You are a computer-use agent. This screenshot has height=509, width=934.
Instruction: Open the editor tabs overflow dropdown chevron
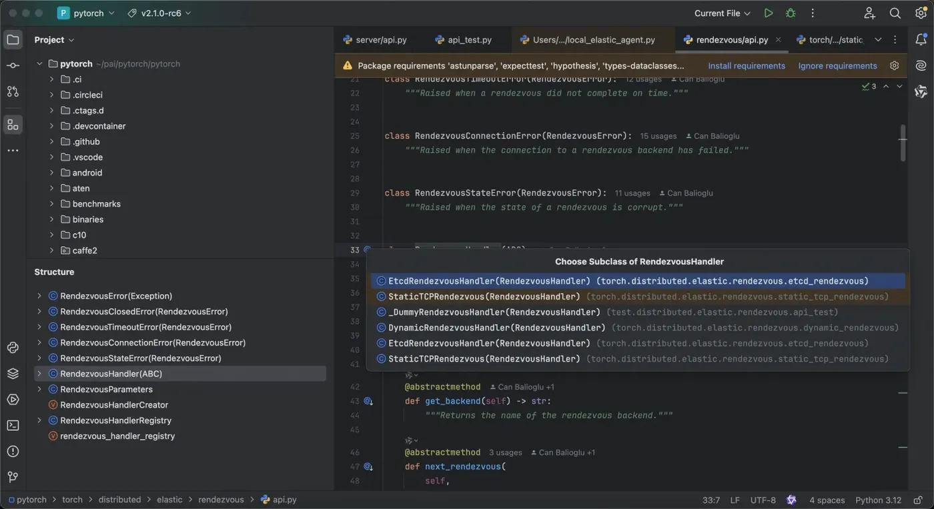pyautogui.click(x=878, y=40)
